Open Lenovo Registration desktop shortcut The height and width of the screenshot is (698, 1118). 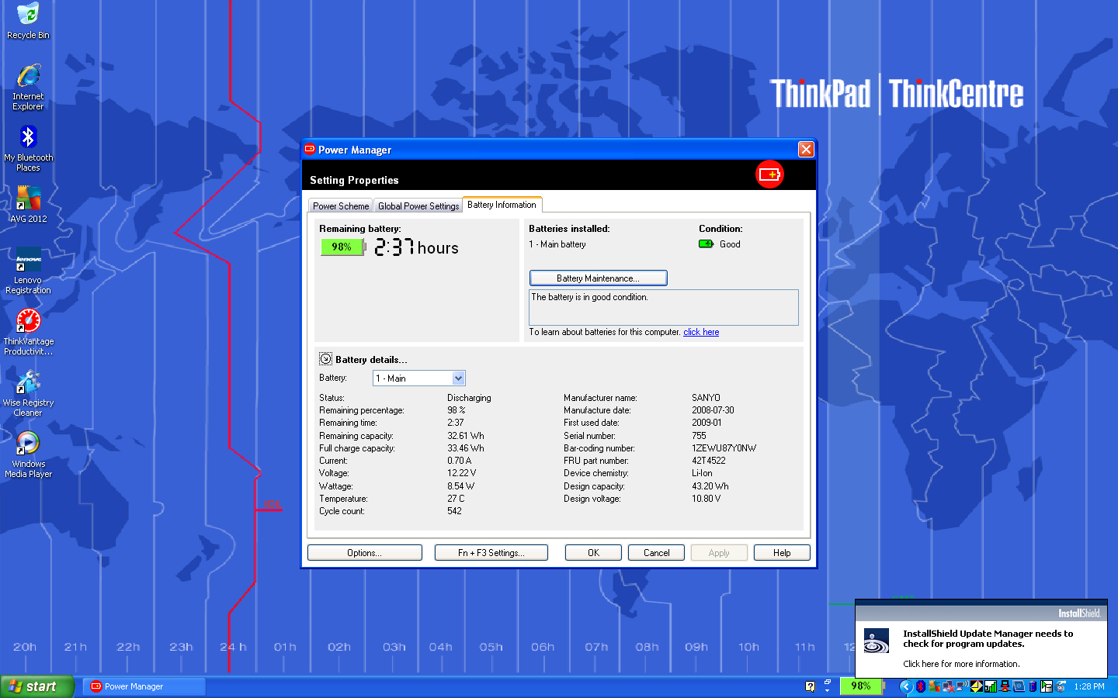(28, 270)
